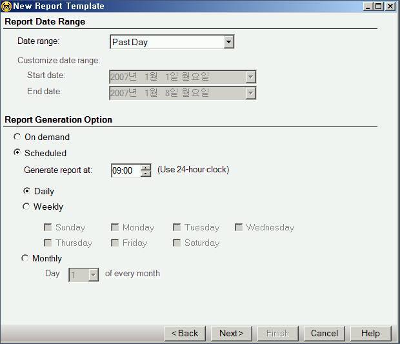
Task: Click the 'End date:' label
Action: click(x=45, y=92)
